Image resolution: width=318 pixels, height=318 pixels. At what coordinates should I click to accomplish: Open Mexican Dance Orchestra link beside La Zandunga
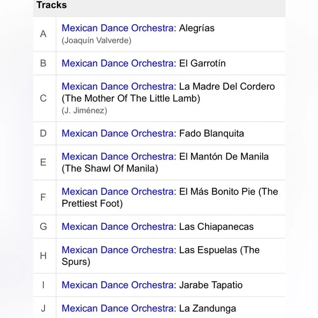tap(117, 309)
